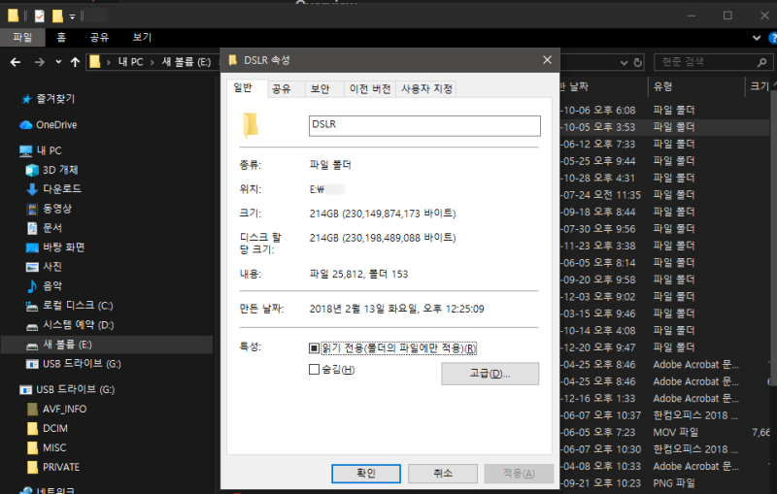This screenshot has width=777, height=494.
Task: Close the DSLR properties dialog
Action: (x=547, y=60)
